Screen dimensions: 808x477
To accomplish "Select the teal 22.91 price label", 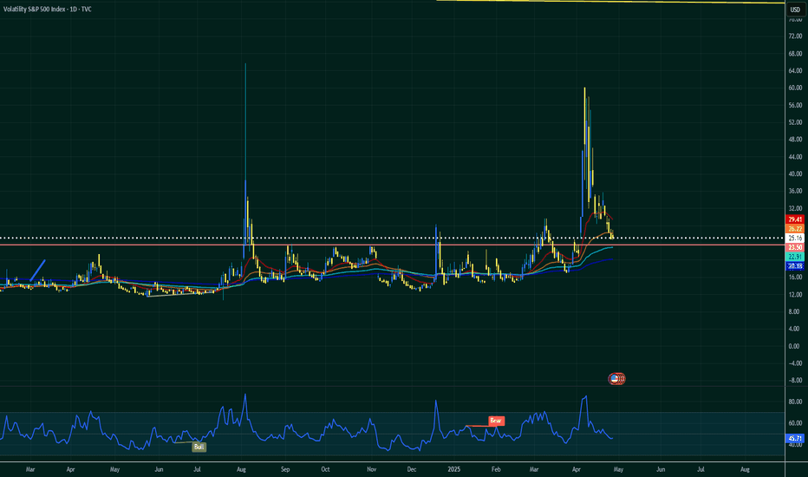I will click(x=795, y=257).
